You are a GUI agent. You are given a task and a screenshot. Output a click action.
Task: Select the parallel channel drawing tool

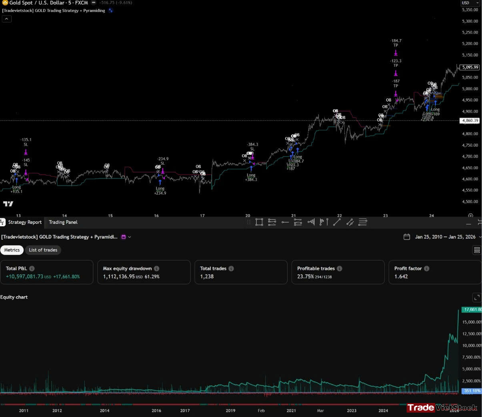click(x=350, y=222)
